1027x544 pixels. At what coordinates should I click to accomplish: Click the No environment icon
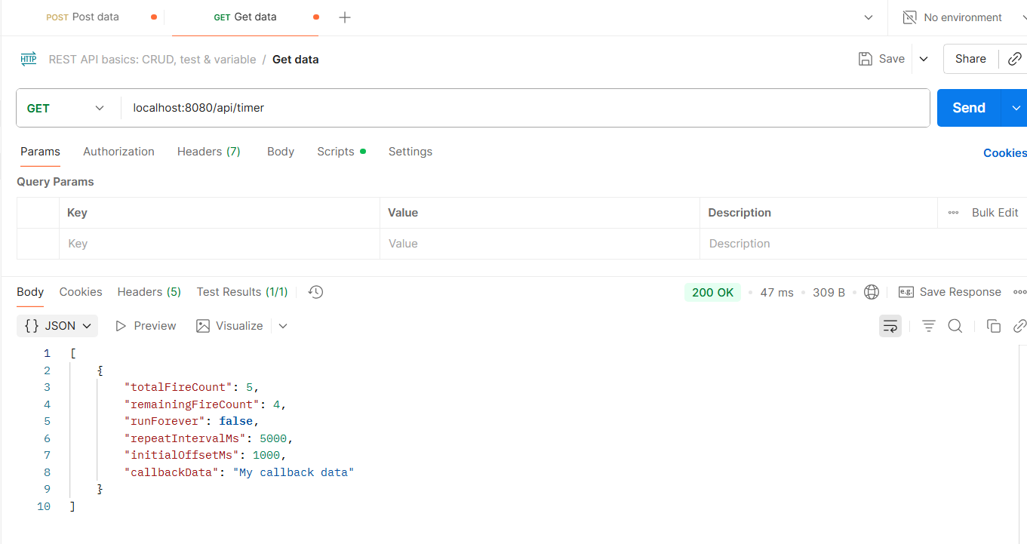pos(910,17)
